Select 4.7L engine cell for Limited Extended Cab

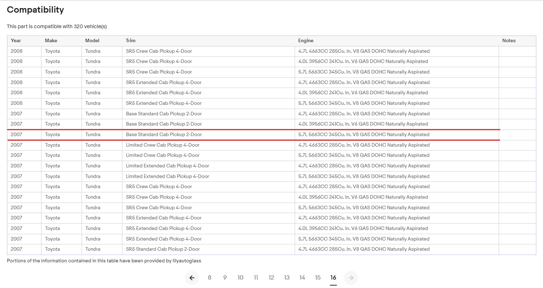397,166
